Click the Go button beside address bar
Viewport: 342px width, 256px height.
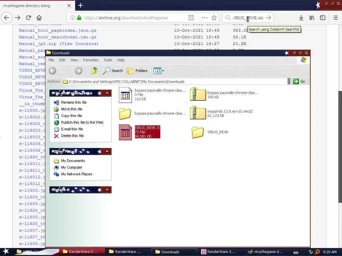(299, 81)
